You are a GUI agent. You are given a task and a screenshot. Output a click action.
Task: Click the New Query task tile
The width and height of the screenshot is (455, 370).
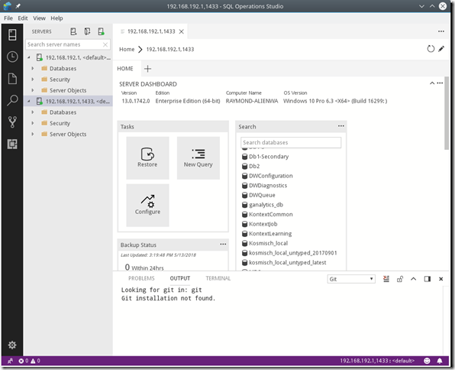[198, 157]
